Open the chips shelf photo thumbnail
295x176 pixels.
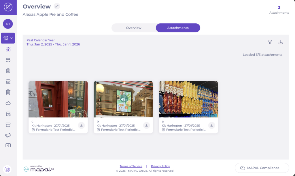click(x=188, y=99)
